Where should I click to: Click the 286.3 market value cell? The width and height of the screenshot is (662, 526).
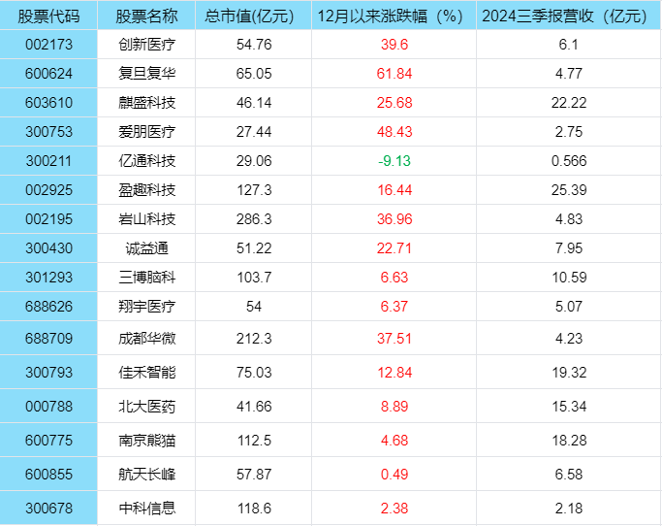254,219
